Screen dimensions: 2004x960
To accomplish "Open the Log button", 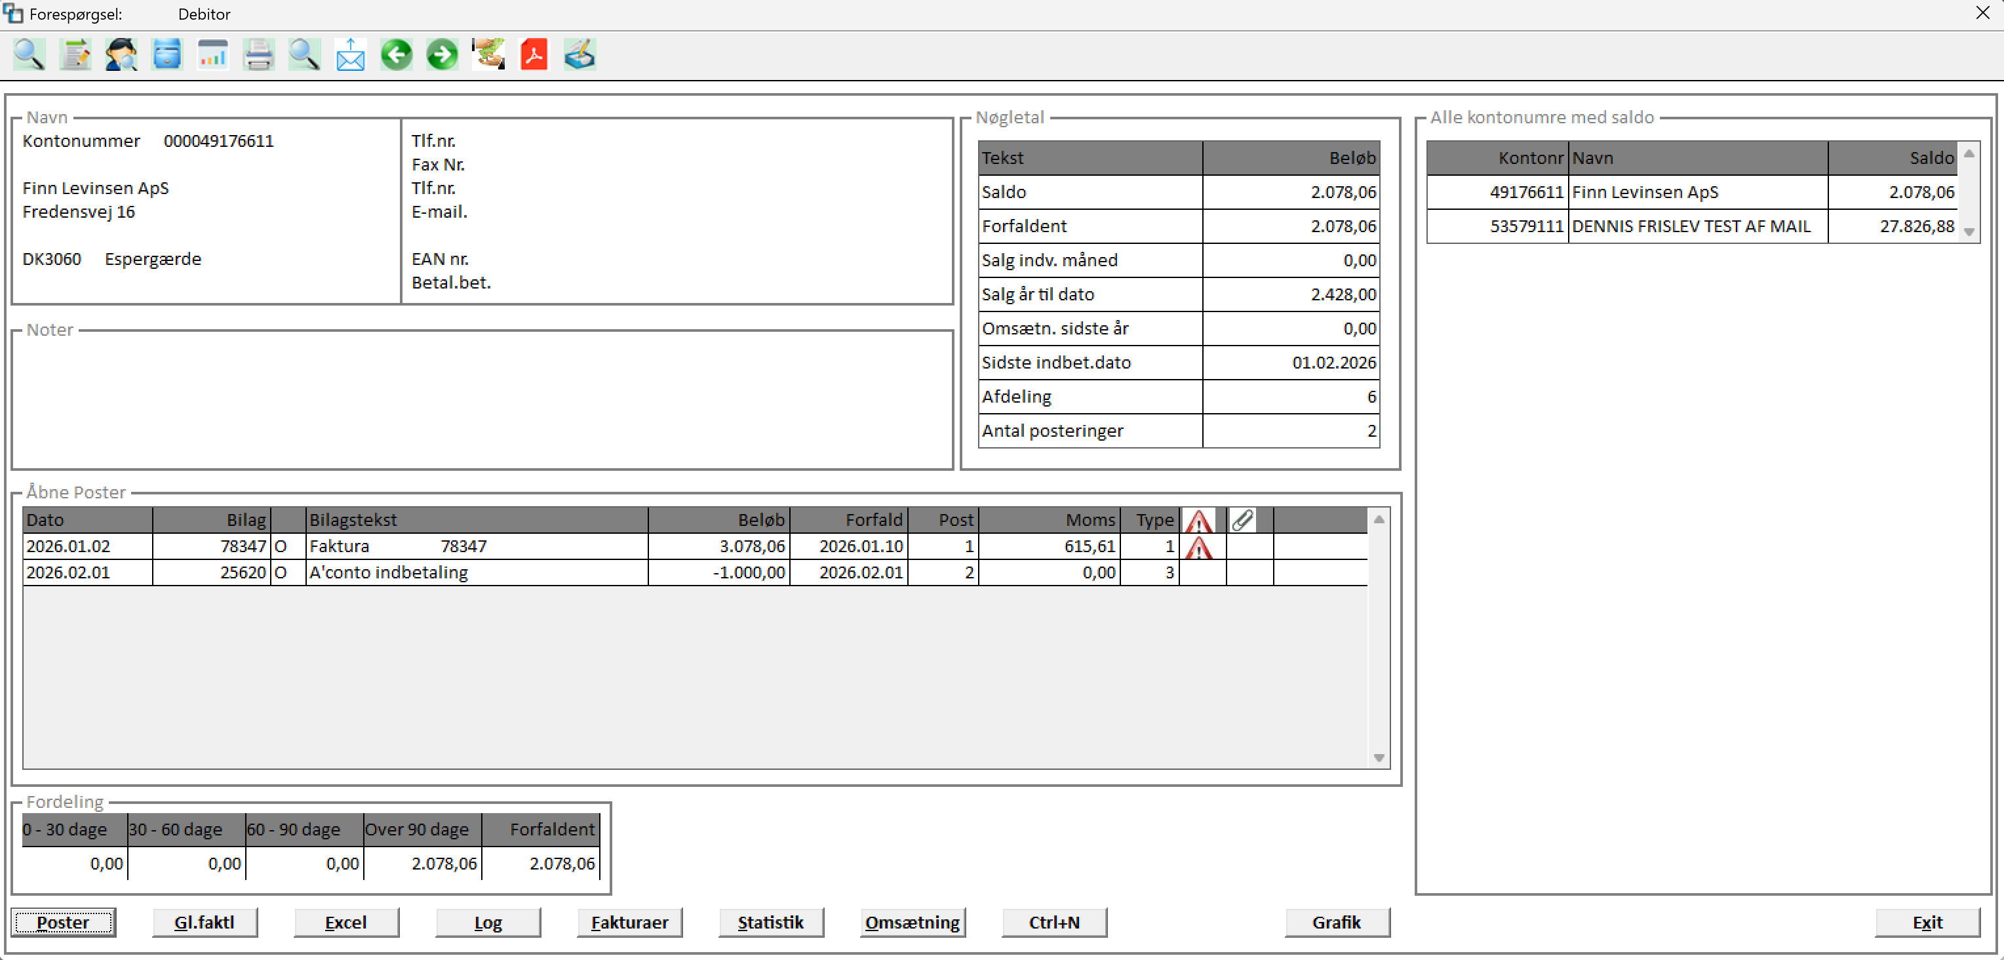I will [x=488, y=922].
